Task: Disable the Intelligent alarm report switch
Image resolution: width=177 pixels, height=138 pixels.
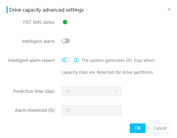Action: pyautogui.click(x=66, y=60)
